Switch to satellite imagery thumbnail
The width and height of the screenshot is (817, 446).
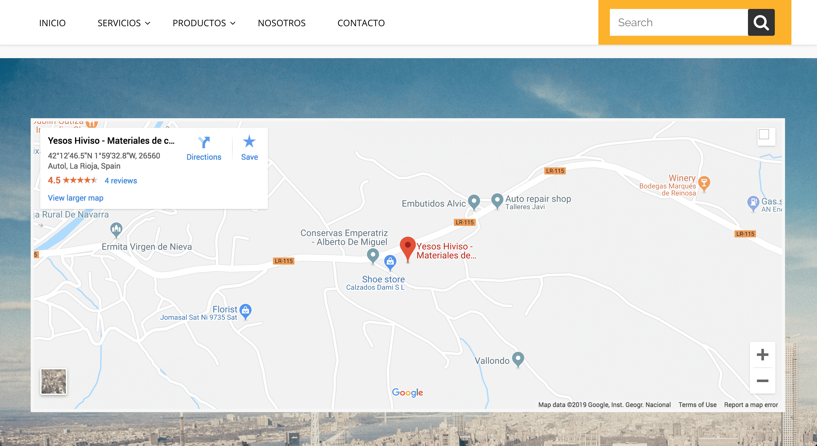54,381
